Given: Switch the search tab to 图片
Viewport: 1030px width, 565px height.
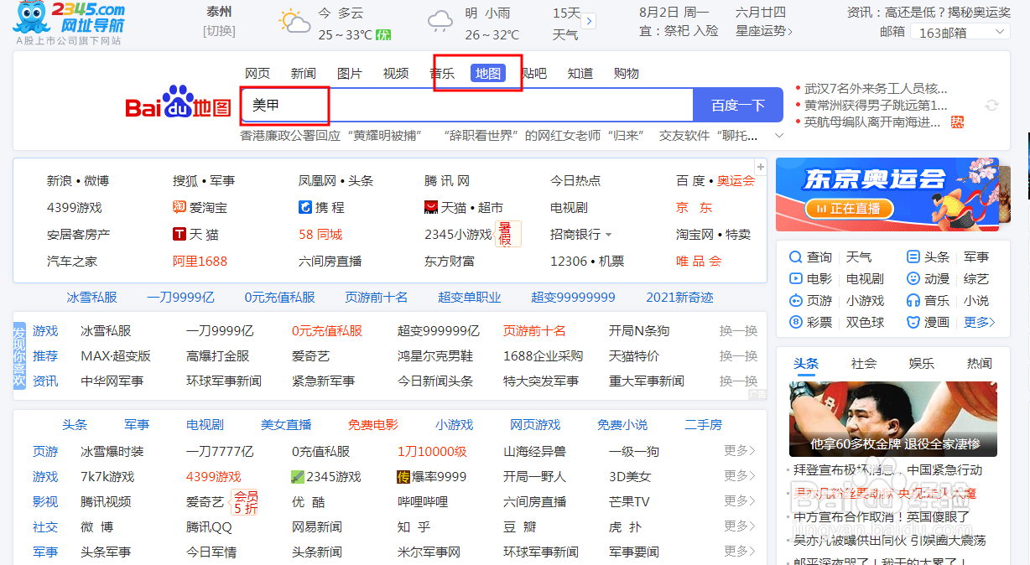Looking at the screenshot, I should tap(350, 74).
